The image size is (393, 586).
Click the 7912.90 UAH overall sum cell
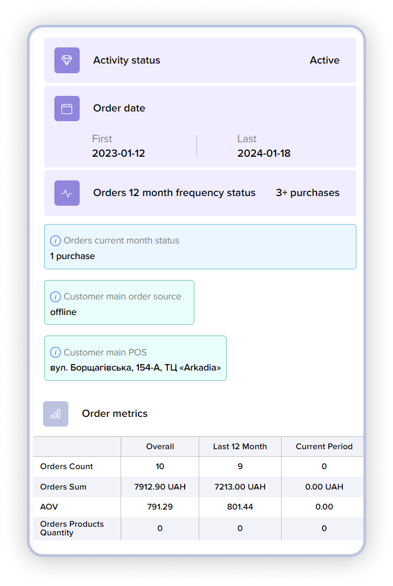pos(160,487)
